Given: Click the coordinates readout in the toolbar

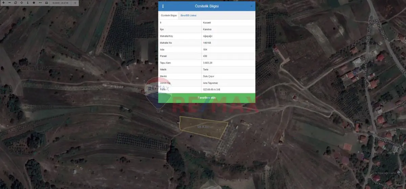Looking at the screenshot, I should (60, 3).
